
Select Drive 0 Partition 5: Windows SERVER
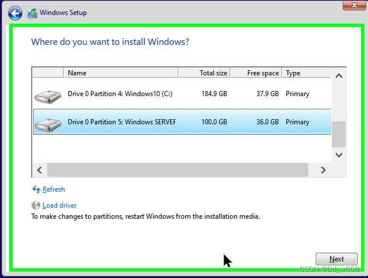[x=182, y=121]
